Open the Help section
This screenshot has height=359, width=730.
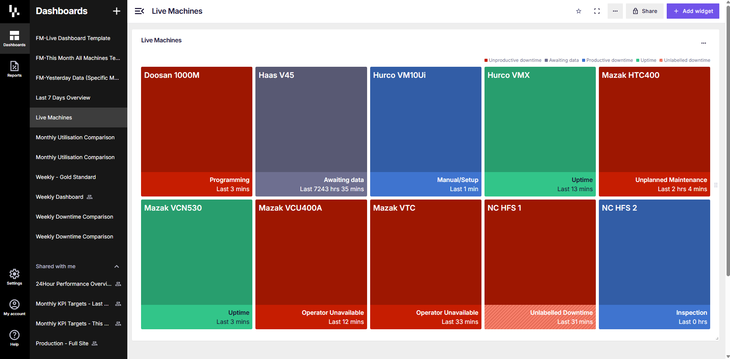click(x=14, y=338)
